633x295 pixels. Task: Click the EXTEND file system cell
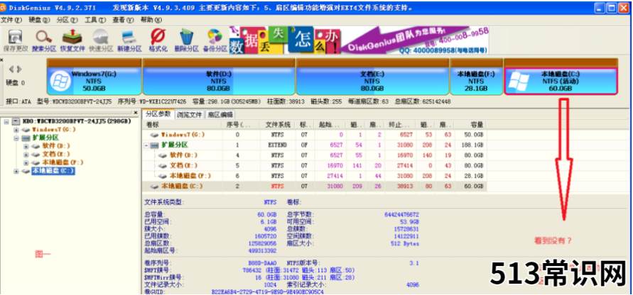tap(278, 145)
